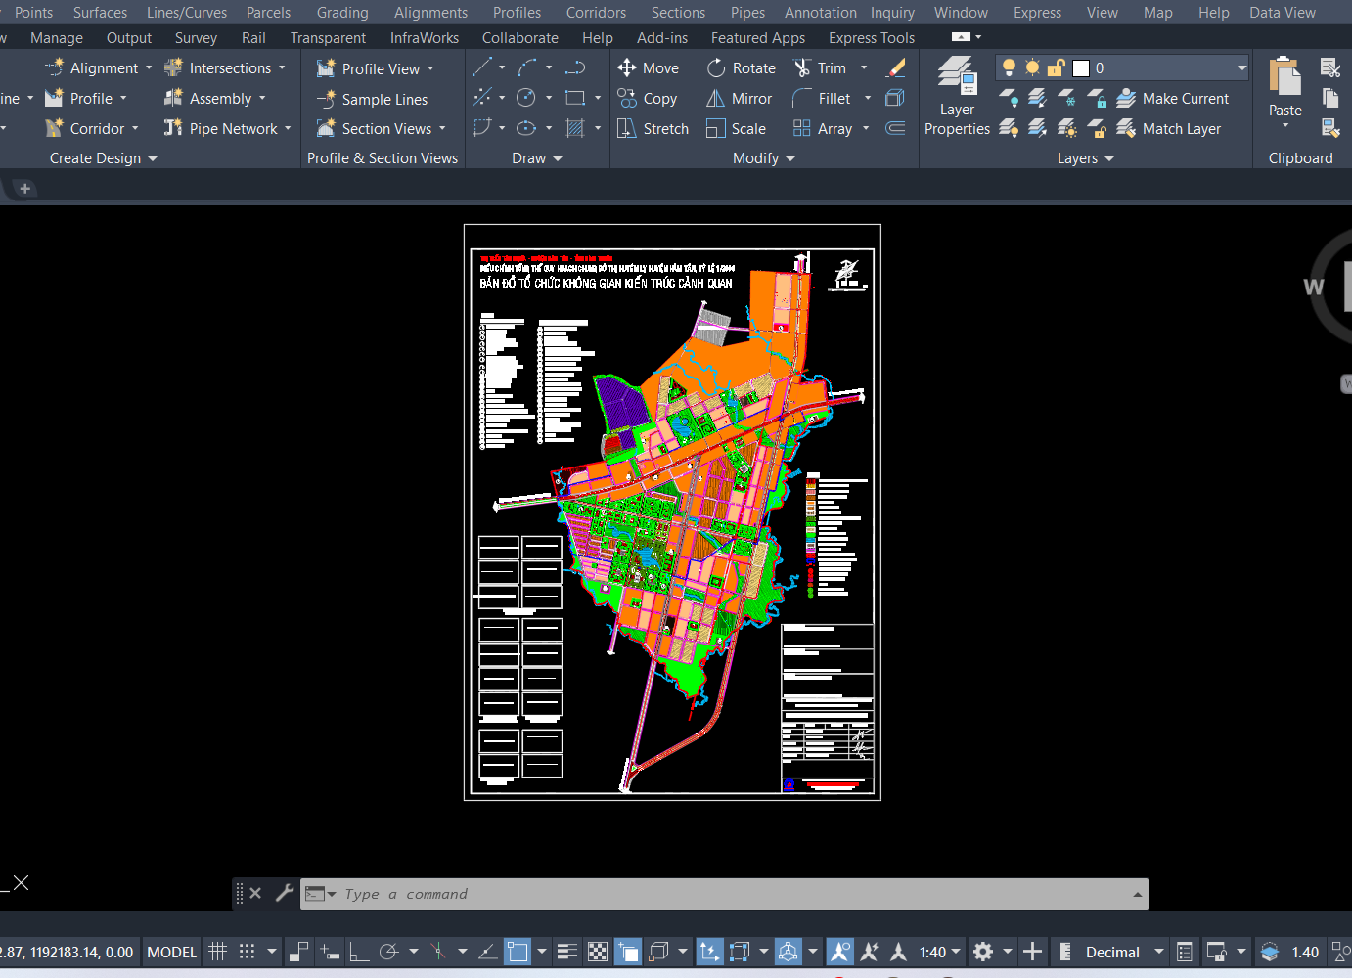Viewport: 1352px width, 978px height.
Task: Expand the Draw panel
Action: click(537, 158)
